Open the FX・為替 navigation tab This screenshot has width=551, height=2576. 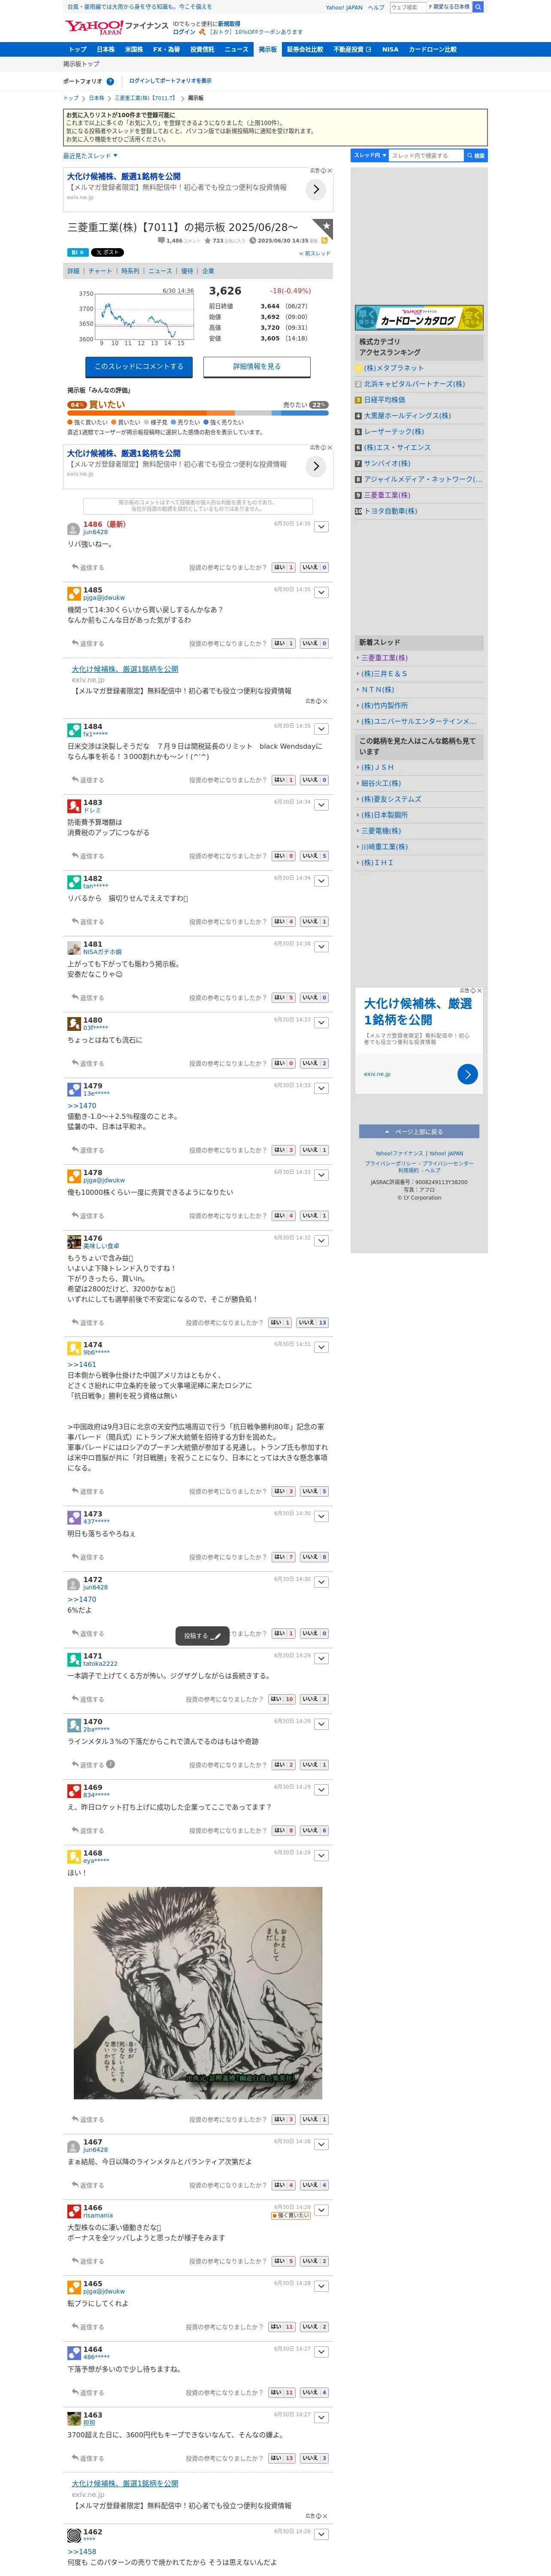tap(166, 49)
